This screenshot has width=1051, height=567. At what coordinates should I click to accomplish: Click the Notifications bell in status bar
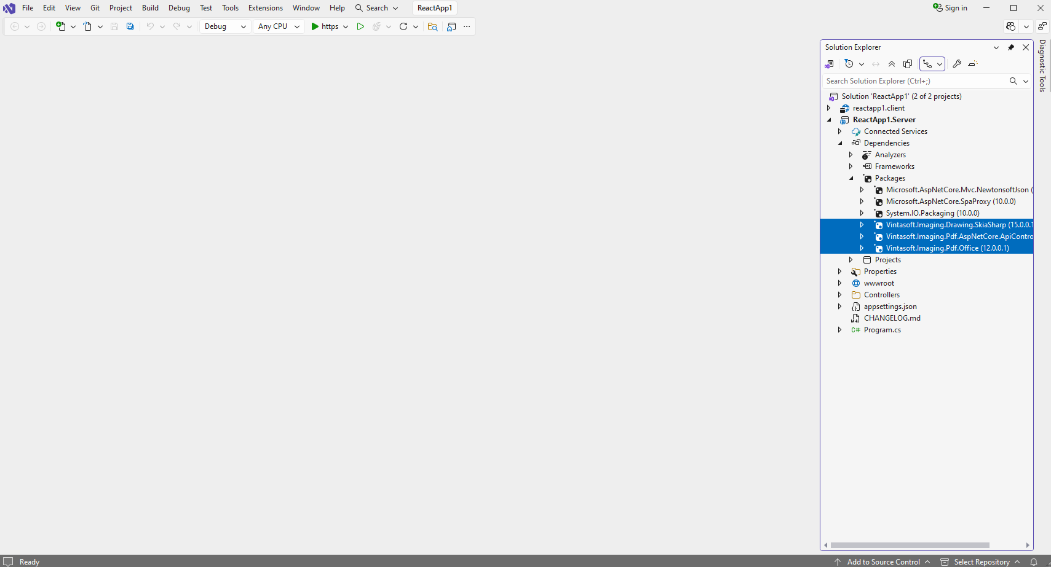tap(1034, 561)
